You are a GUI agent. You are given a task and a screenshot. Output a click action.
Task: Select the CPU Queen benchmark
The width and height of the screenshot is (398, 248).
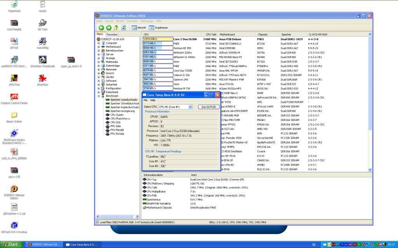click(x=117, y=115)
